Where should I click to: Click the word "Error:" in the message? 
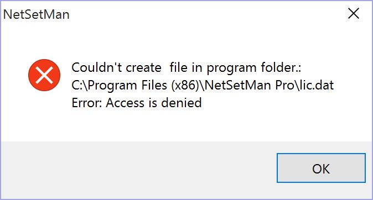click(x=86, y=103)
